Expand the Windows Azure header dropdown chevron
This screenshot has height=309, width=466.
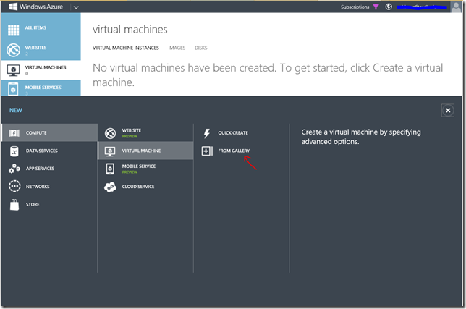pyautogui.click(x=76, y=7)
